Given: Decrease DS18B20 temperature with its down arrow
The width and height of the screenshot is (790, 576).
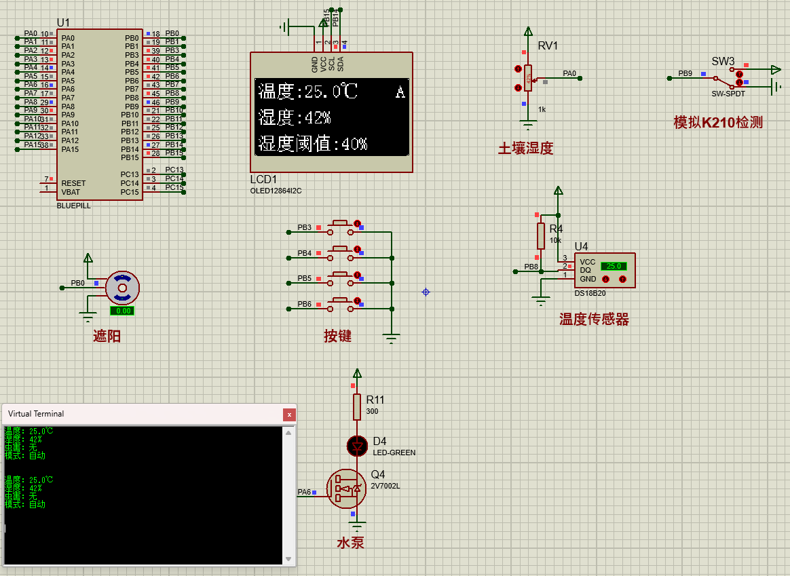Looking at the screenshot, I should point(606,279).
